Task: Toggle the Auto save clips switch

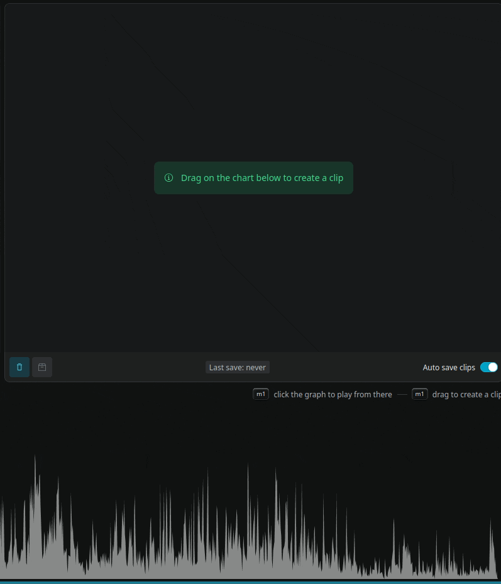Action: [x=488, y=367]
